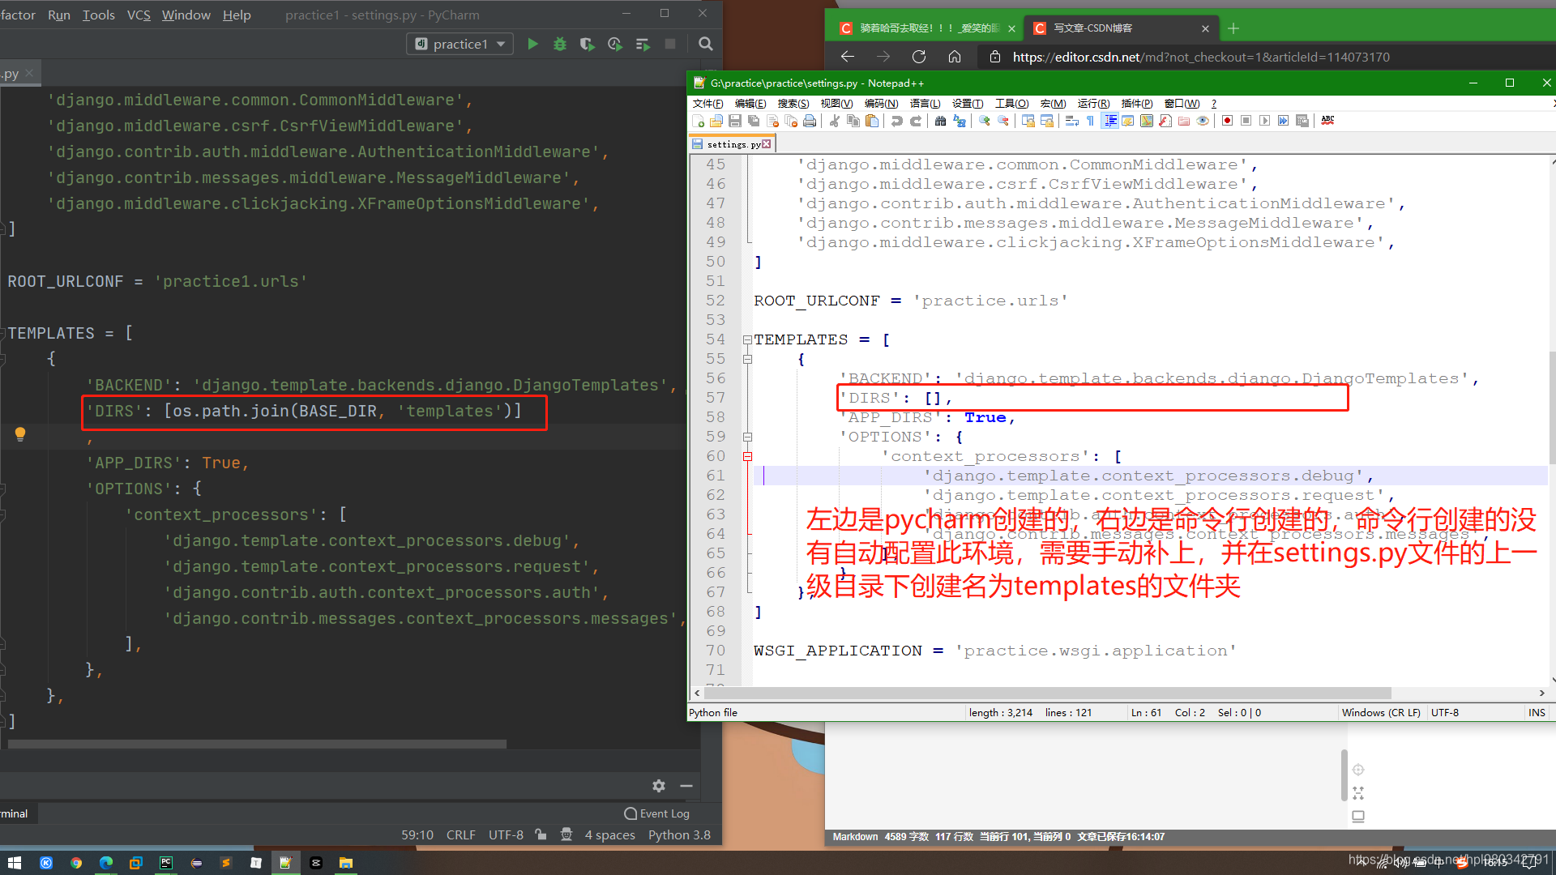
Task: Click the Notepad++ save file icon
Action: tap(735, 121)
